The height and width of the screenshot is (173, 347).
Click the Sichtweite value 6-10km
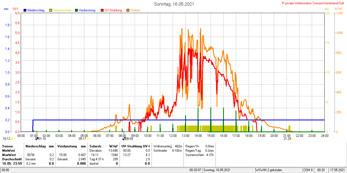[x=177, y=150]
